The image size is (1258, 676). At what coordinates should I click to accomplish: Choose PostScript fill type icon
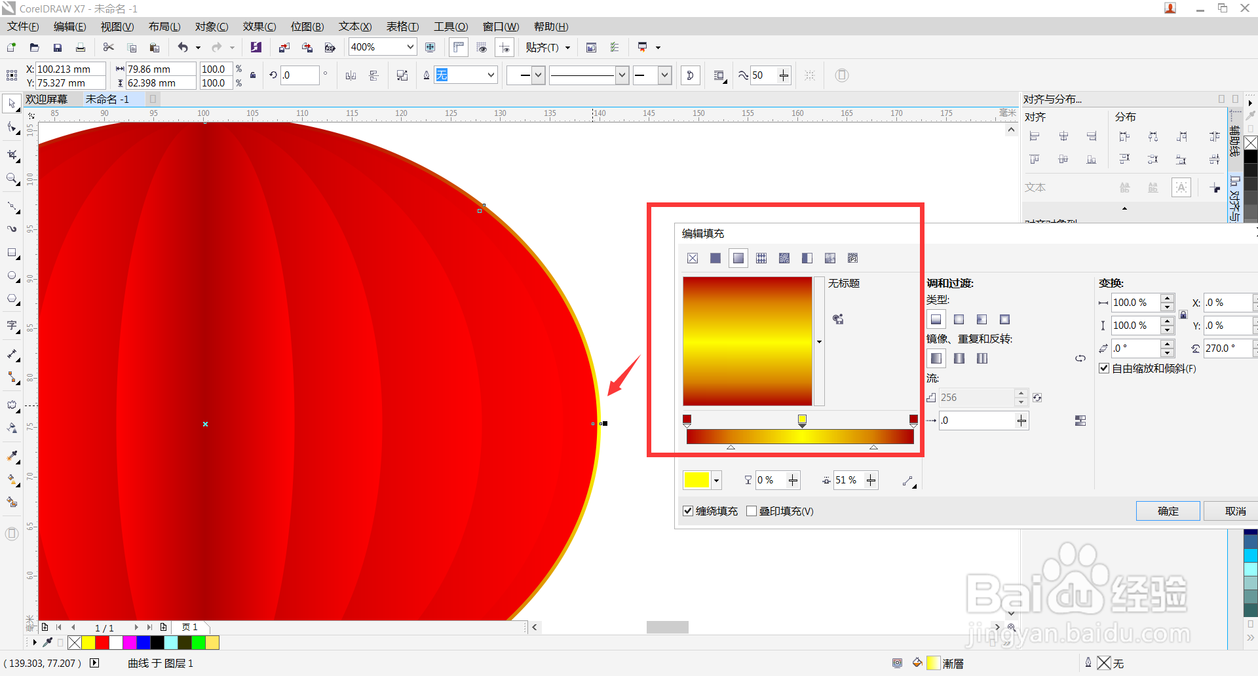click(853, 258)
